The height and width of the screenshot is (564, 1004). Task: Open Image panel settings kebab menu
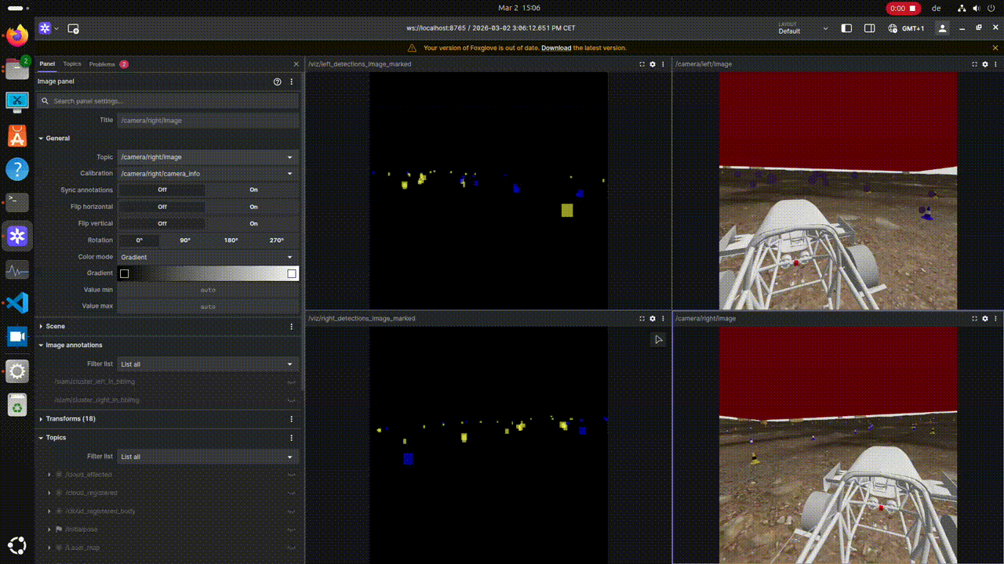292,81
